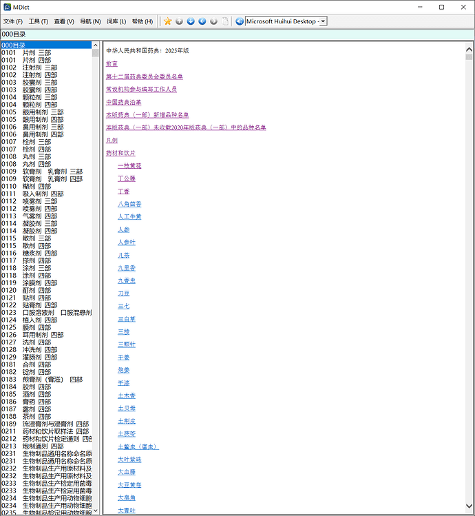475x516 pixels.
Task: Click the MDict app icon in title bar
Action: 8,7
